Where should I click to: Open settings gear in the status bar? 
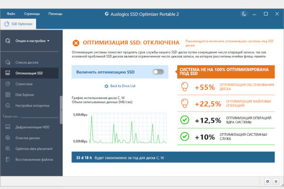[267, 181]
